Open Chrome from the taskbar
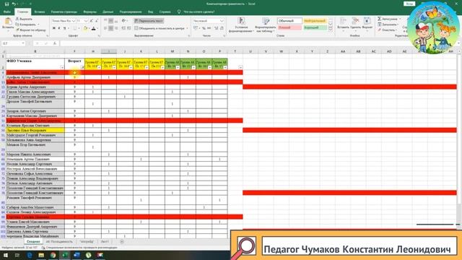The width and height of the screenshot is (462, 260). click(53, 255)
